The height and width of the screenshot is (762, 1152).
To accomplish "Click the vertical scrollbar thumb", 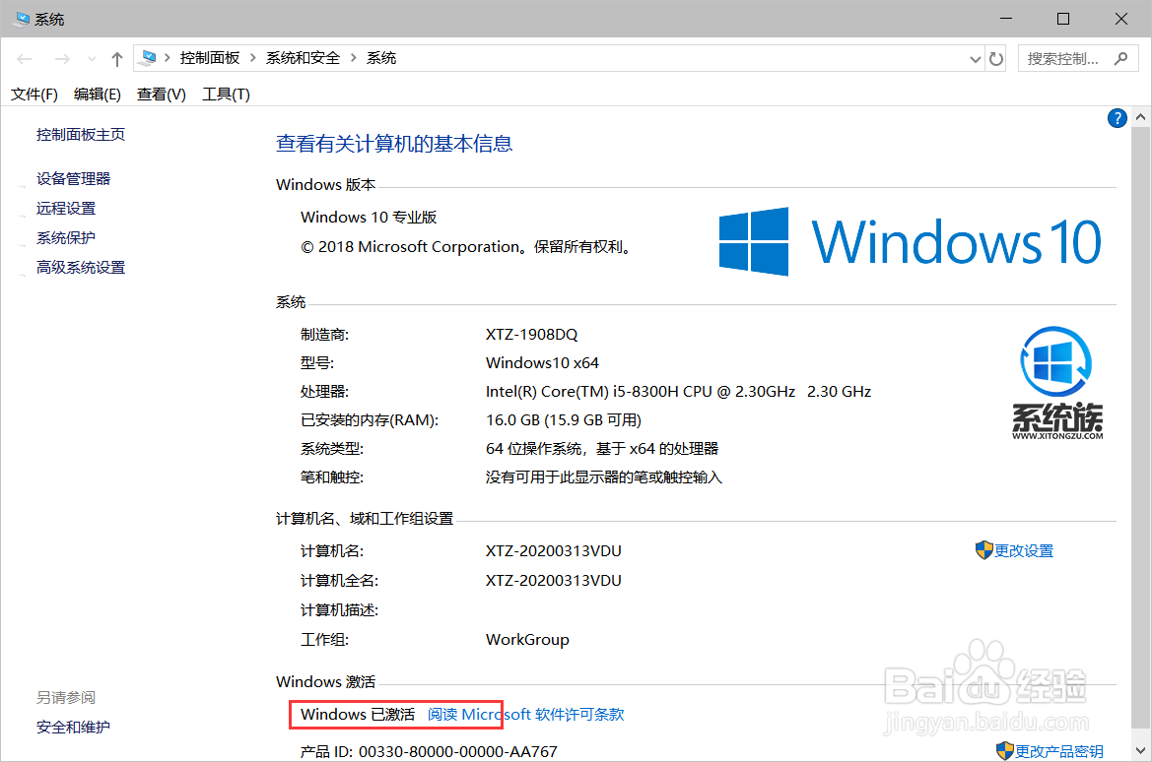I will point(1140,425).
